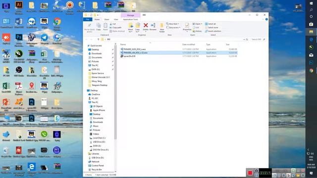Viewport: 317px width, 178px height.
Task: Click the Explorer help question-mark icon
Action: (266, 19)
